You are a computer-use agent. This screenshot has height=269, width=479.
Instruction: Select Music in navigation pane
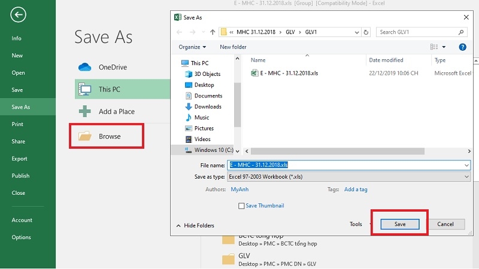click(201, 117)
